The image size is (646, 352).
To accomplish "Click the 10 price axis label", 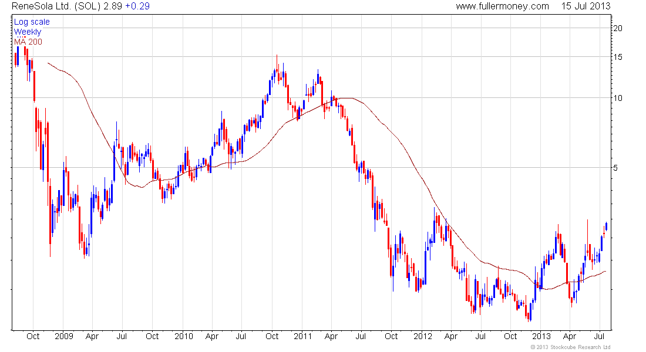I will click(618, 98).
